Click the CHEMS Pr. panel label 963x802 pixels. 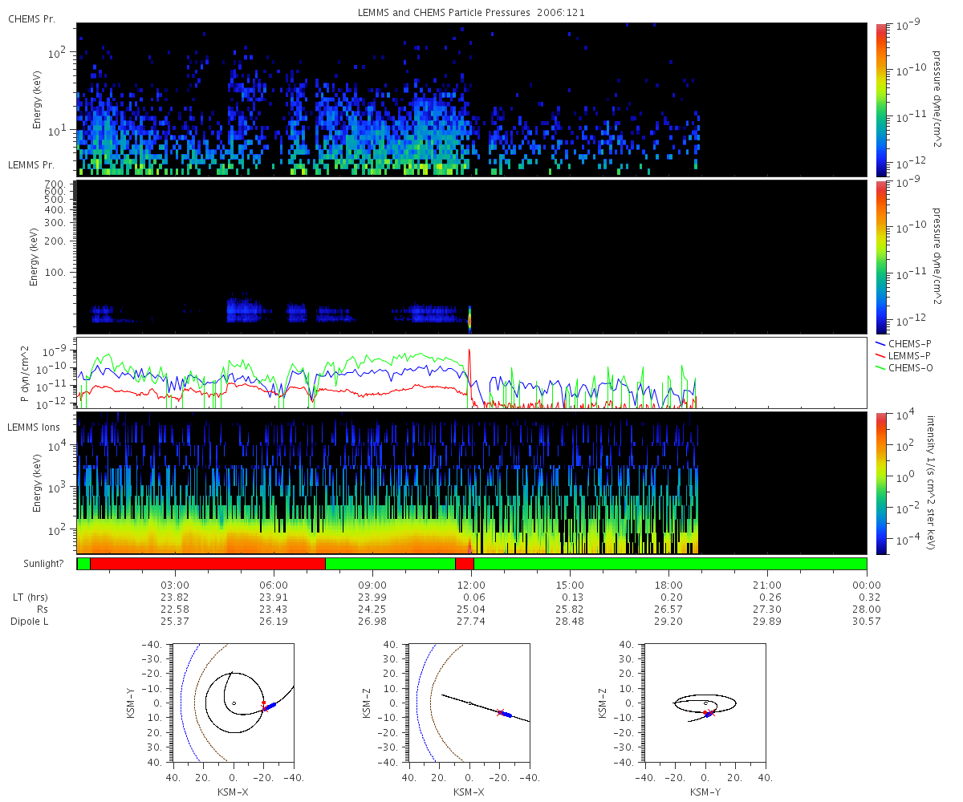tap(31, 19)
